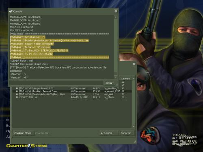The image size is (203, 152).
Task: Click the console scrollbar up arrow
Action: tap(115, 17)
